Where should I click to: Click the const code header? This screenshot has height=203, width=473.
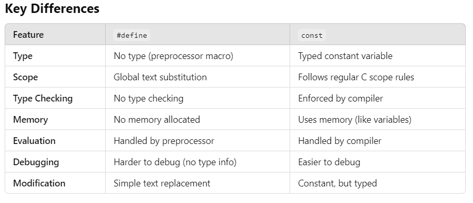pos(312,35)
